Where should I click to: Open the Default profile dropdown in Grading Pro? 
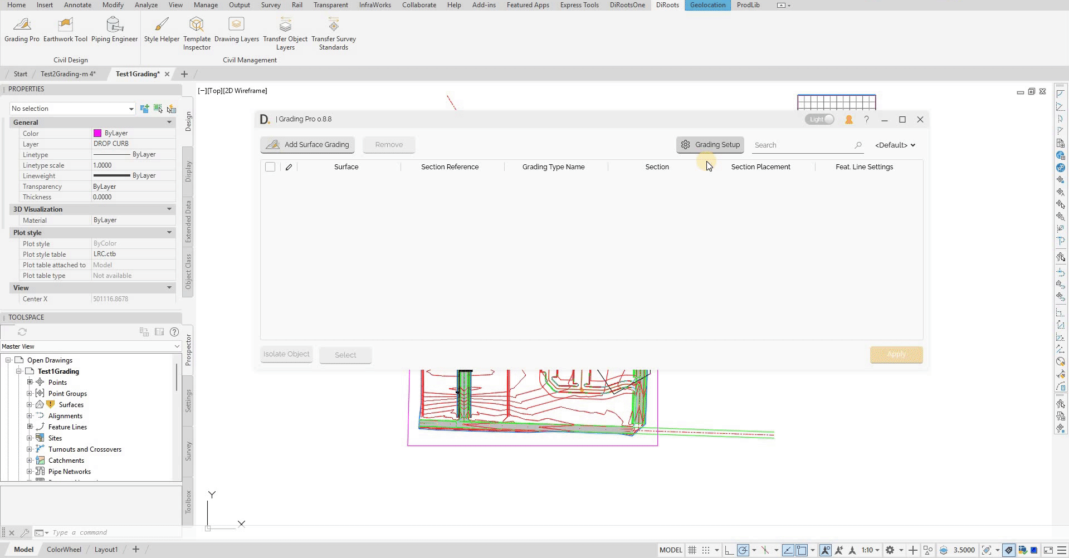coord(895,144)
